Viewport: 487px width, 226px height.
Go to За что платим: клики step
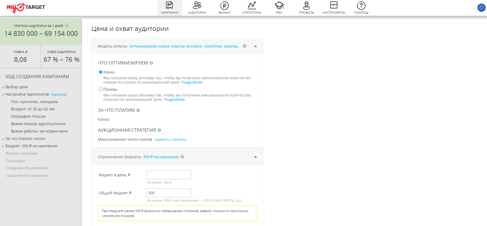[25, 139]
